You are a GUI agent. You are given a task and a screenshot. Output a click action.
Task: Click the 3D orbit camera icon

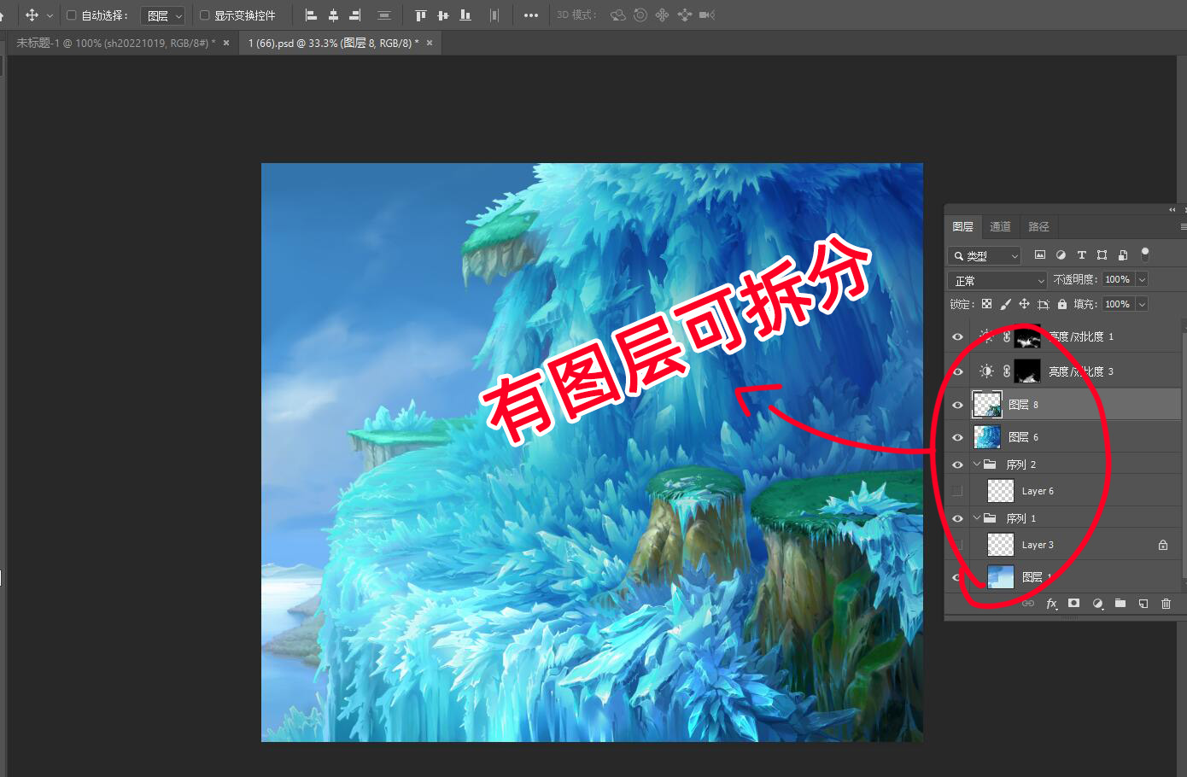[x=618, y=15]
